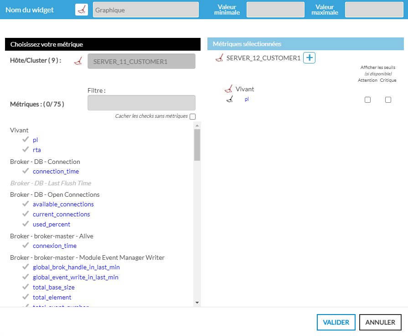The height and width of the screenshot is (336, 408).
Task: Click the checkmark icon next to rta
Action: tap(26, 150)
